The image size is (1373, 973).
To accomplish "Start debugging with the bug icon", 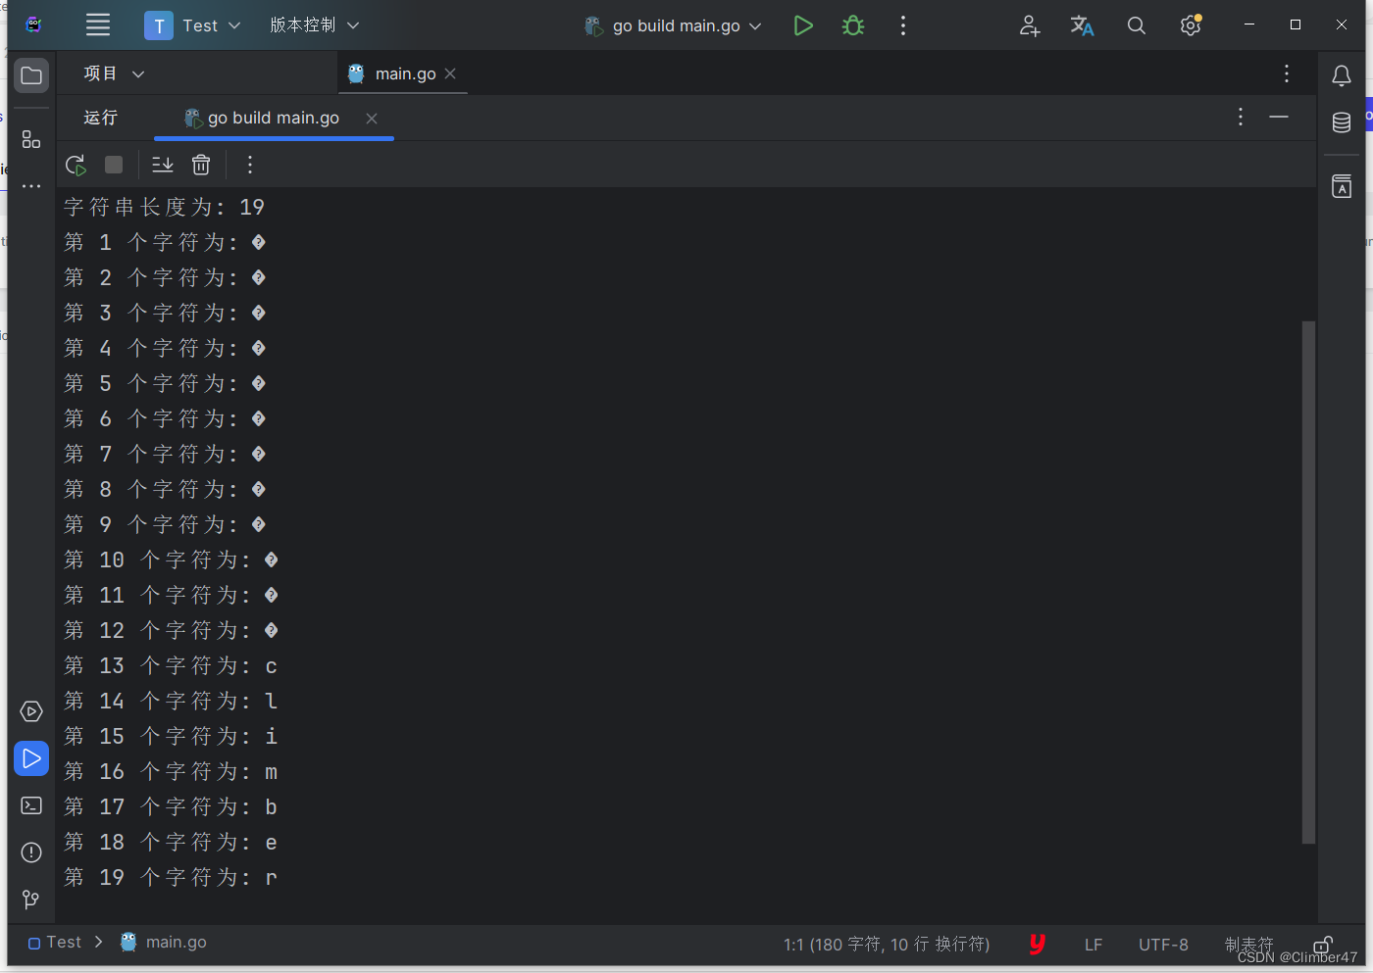I will pos(853,25).
